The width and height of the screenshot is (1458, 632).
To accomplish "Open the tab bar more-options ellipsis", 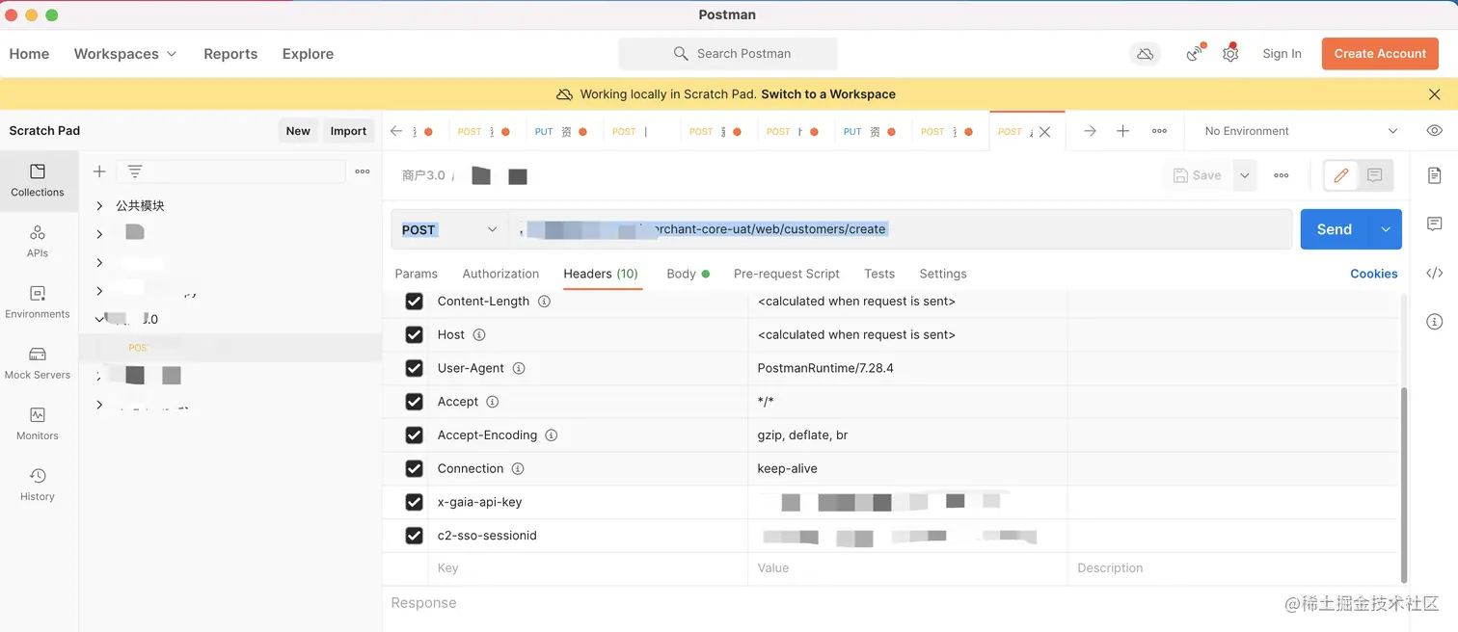I will 1160,131.
